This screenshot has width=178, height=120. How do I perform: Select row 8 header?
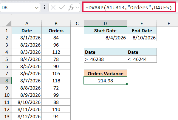pyautogui.click(x=6, y=81)
